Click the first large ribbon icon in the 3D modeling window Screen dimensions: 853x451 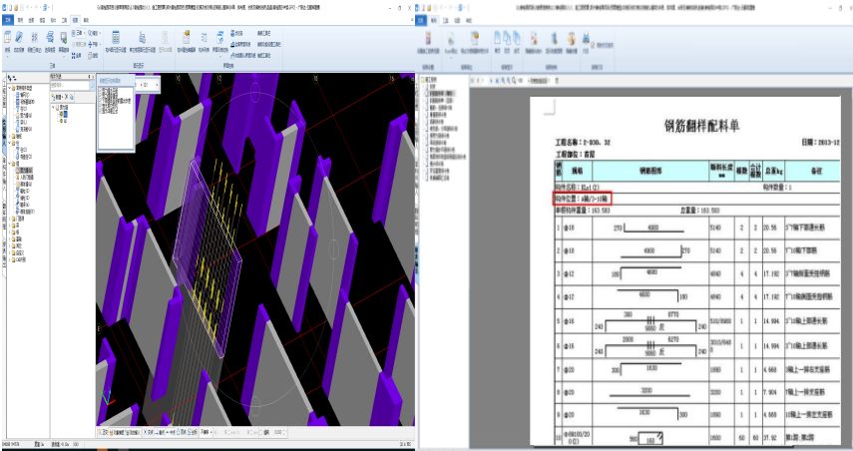7,39
